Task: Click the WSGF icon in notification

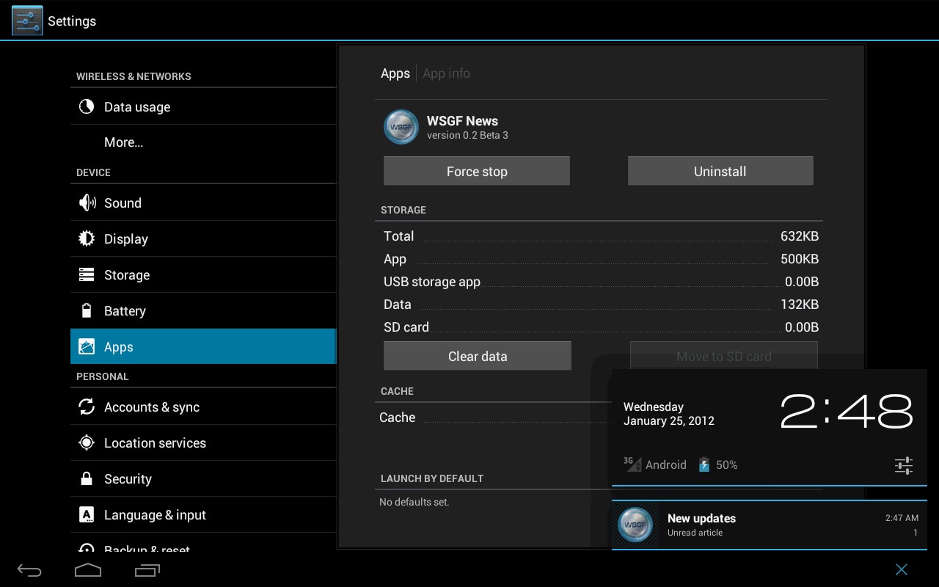Action: coord(635,525)
